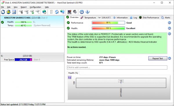
Task: Click the help icon beside status text box
Action: click(169, 34)
